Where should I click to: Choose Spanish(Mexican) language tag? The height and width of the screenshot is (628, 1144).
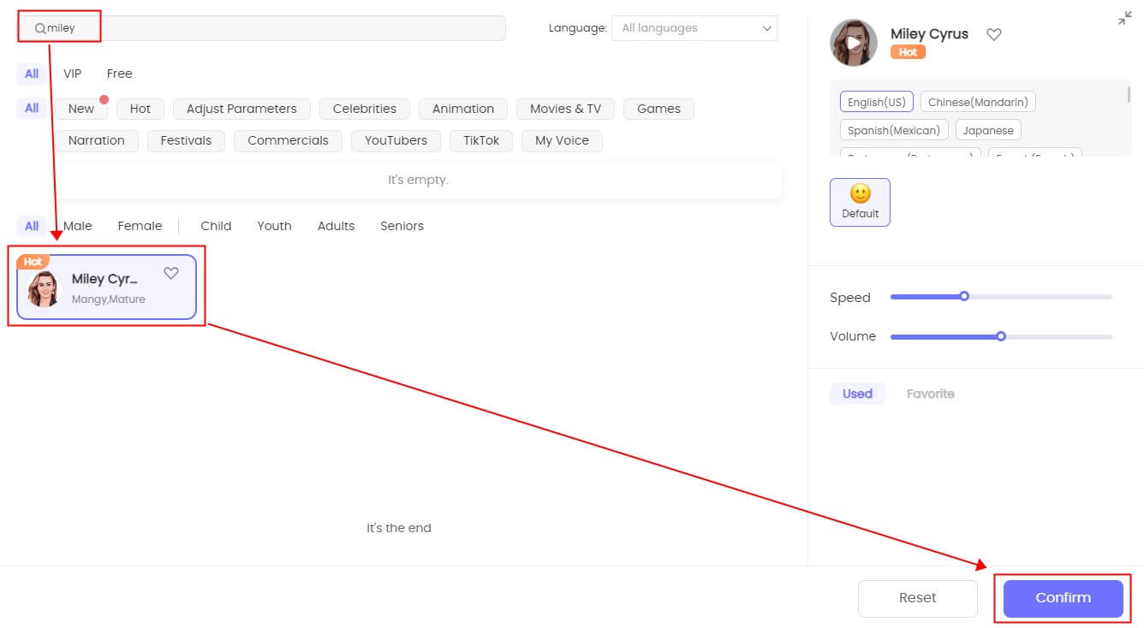click(x=894, y=131)
